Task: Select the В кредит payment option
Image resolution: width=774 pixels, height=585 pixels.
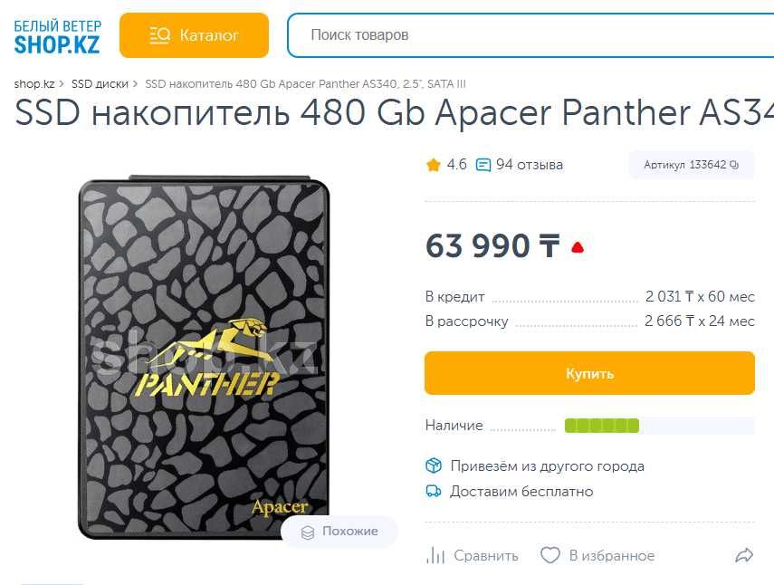Action: click(x=590, y=297)
